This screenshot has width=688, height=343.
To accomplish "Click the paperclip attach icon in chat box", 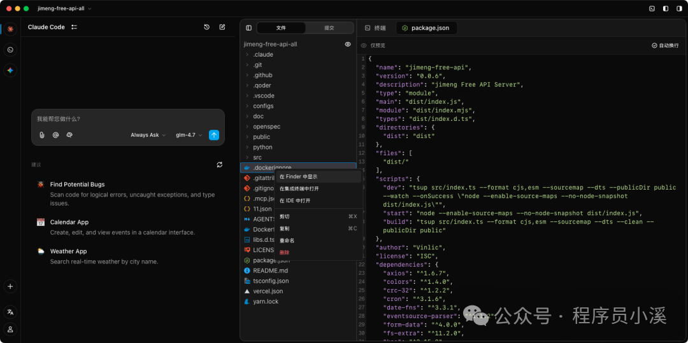I will tap(41, 135).
